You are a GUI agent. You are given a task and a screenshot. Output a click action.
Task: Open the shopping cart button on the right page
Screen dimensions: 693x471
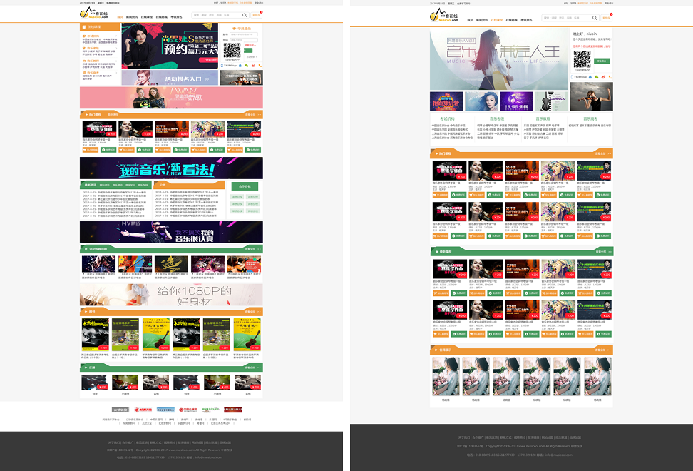point(607,18)
